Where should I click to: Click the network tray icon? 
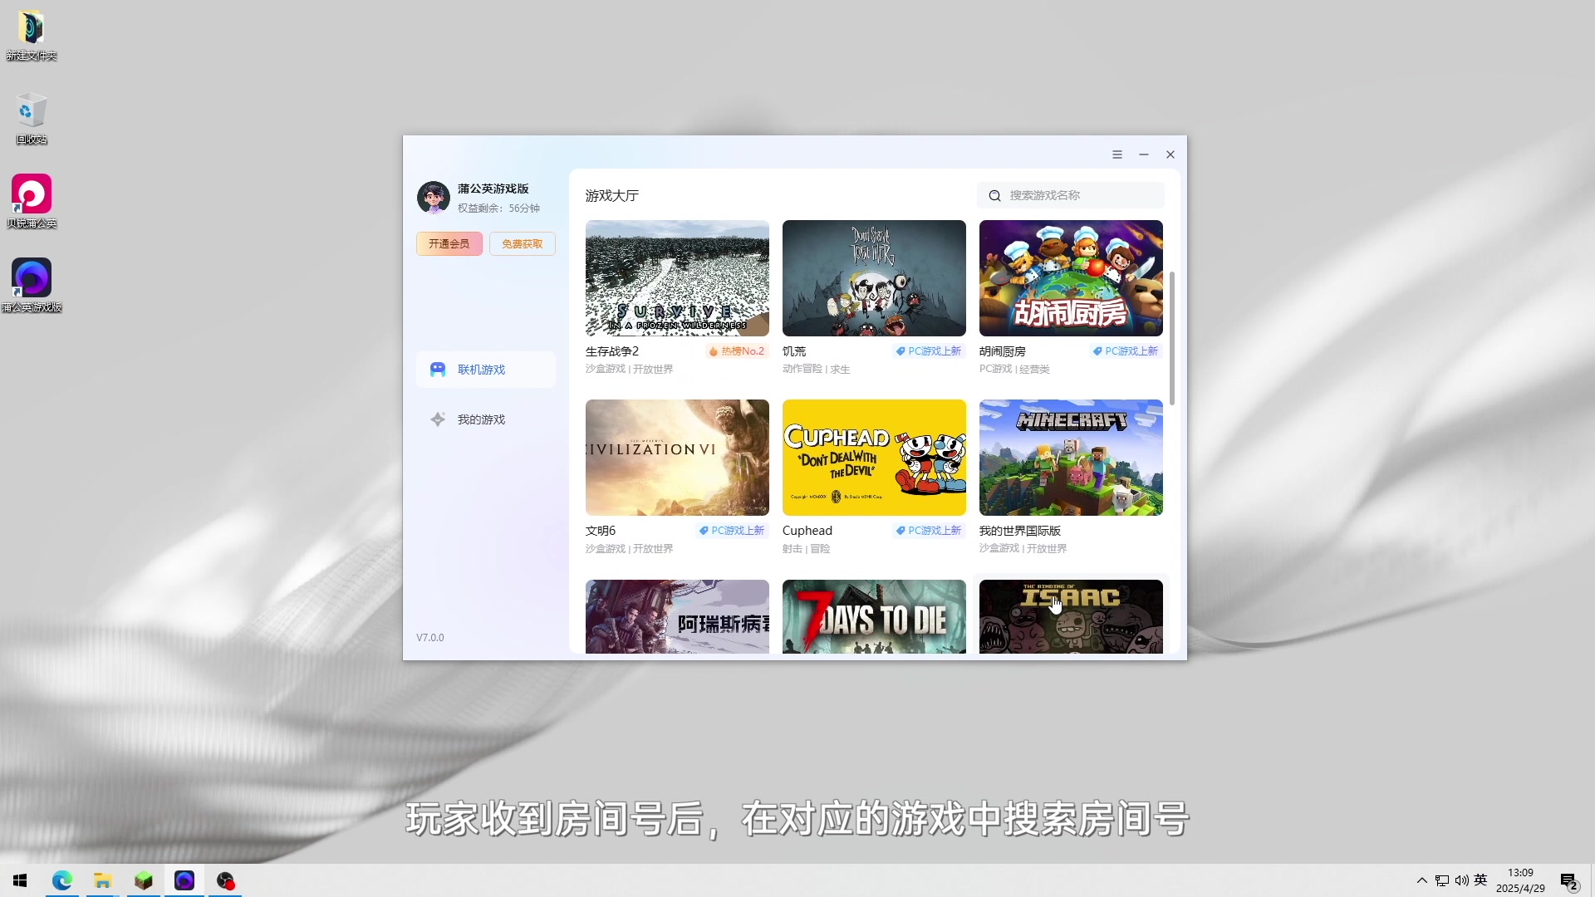point(1442,880)
